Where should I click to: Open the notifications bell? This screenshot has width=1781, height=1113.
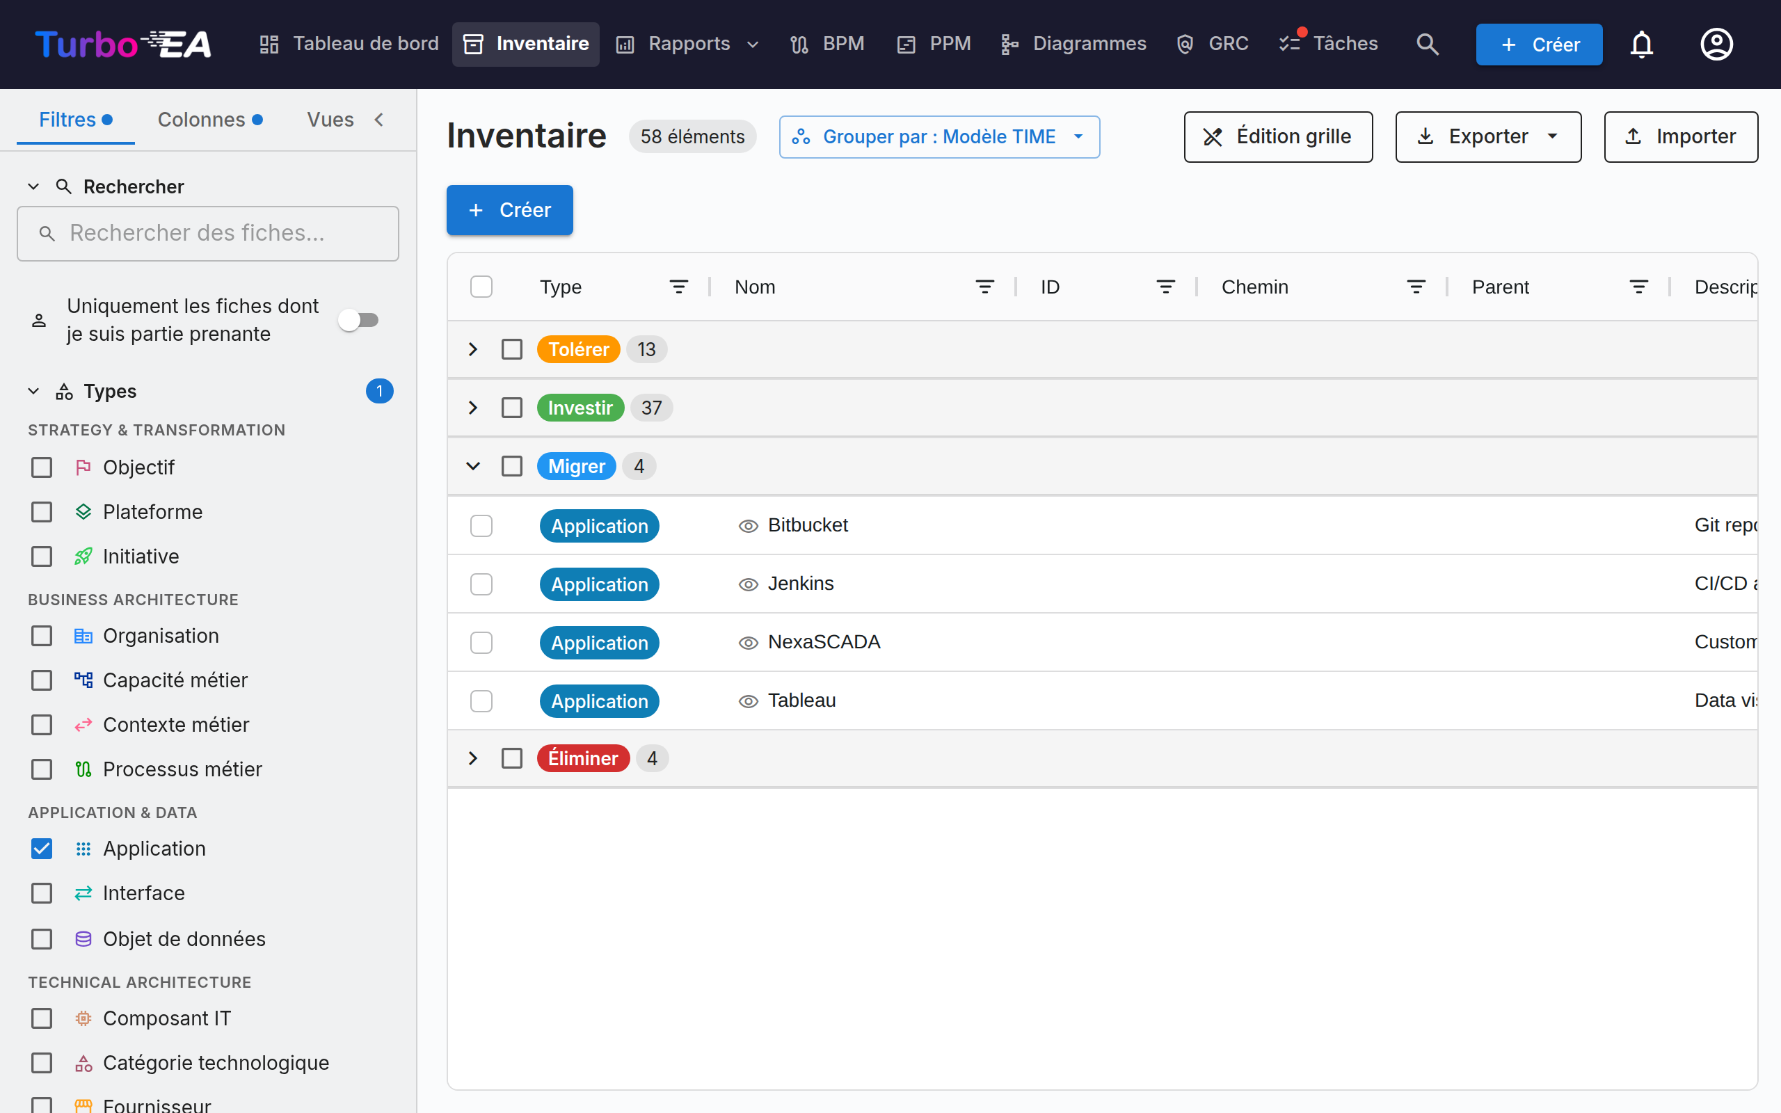(1641, 44)
